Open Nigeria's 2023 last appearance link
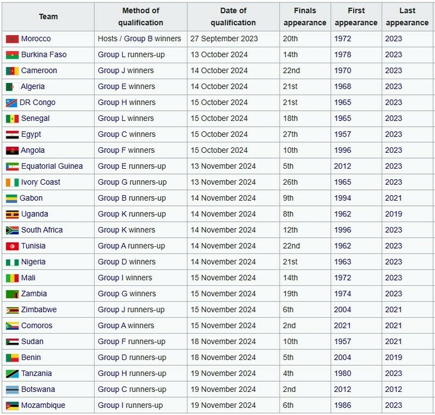435x415 pixels. (x=393, y=262)
